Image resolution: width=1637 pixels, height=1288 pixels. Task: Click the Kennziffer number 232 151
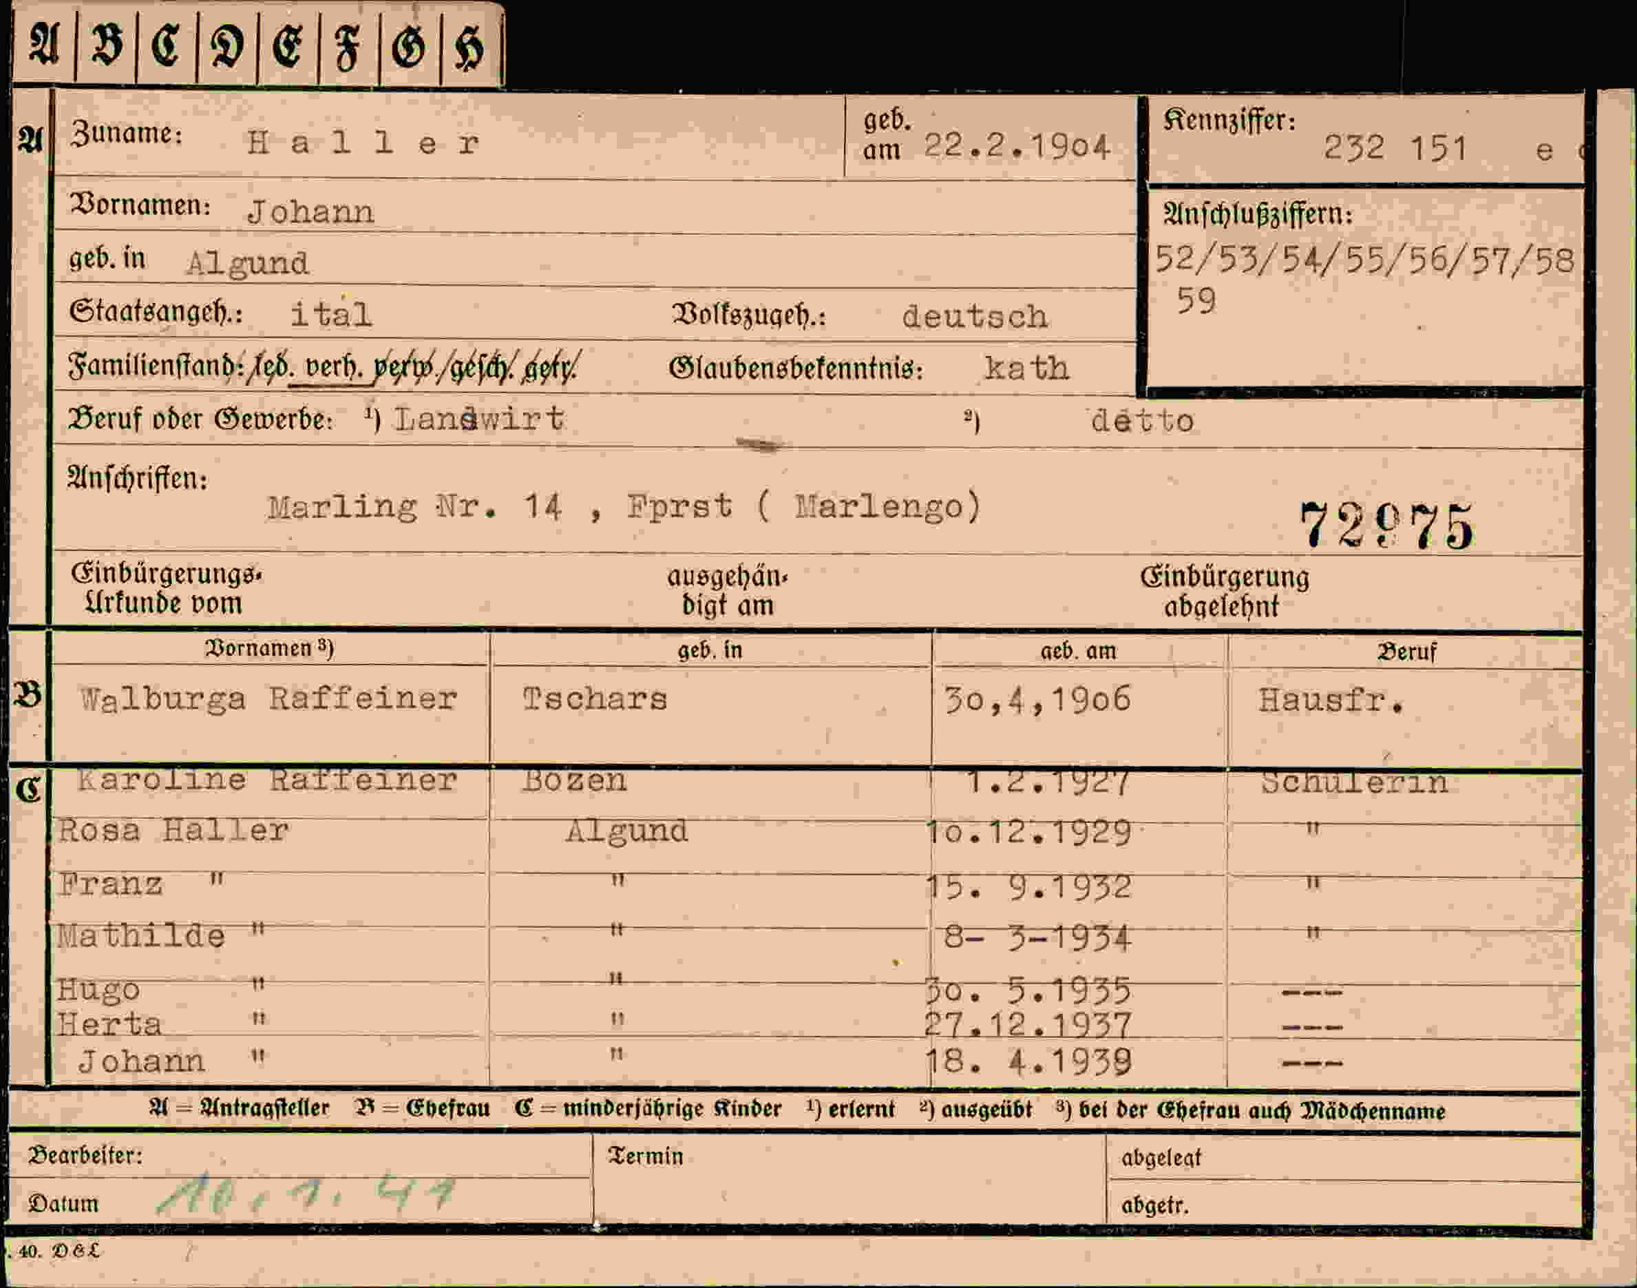click(x=1396, y=148)
